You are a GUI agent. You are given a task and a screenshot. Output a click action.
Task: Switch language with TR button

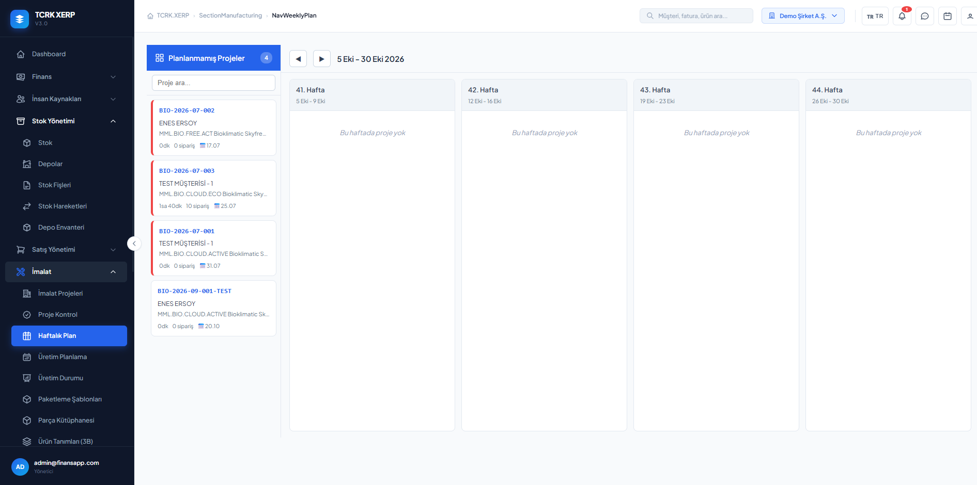(875, 16)
